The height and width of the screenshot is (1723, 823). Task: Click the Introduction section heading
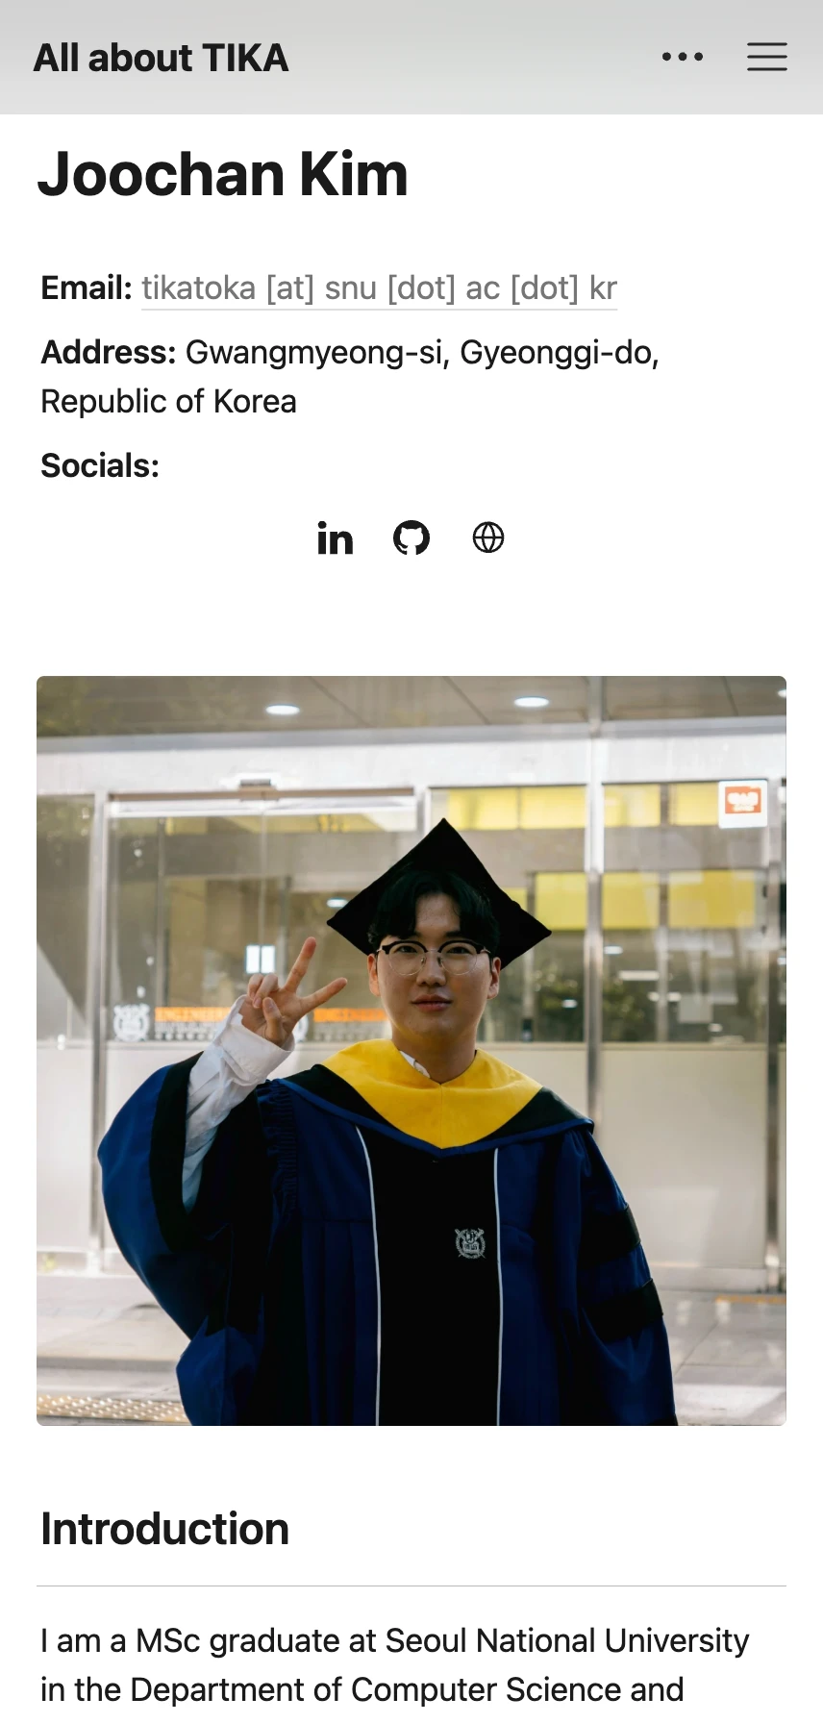coord(165,1528)
